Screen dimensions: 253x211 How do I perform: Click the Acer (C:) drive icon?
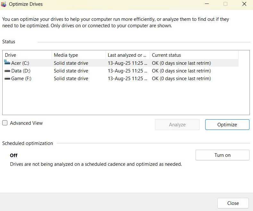7,63
